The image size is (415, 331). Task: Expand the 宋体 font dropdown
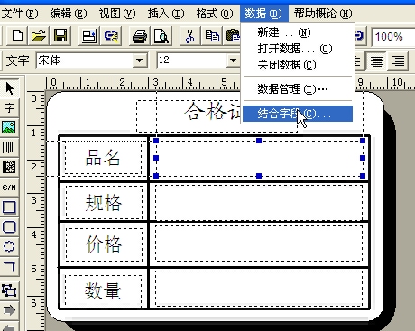[140, 60]
